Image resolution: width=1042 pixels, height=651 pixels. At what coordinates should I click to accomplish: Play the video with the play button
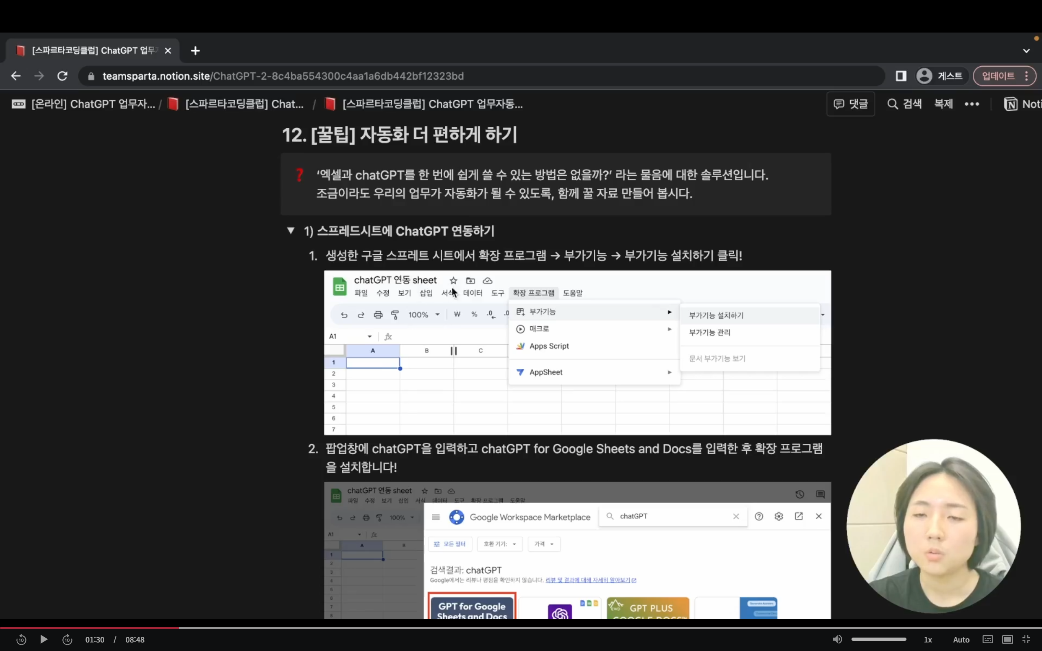click(x=44, y=639)
